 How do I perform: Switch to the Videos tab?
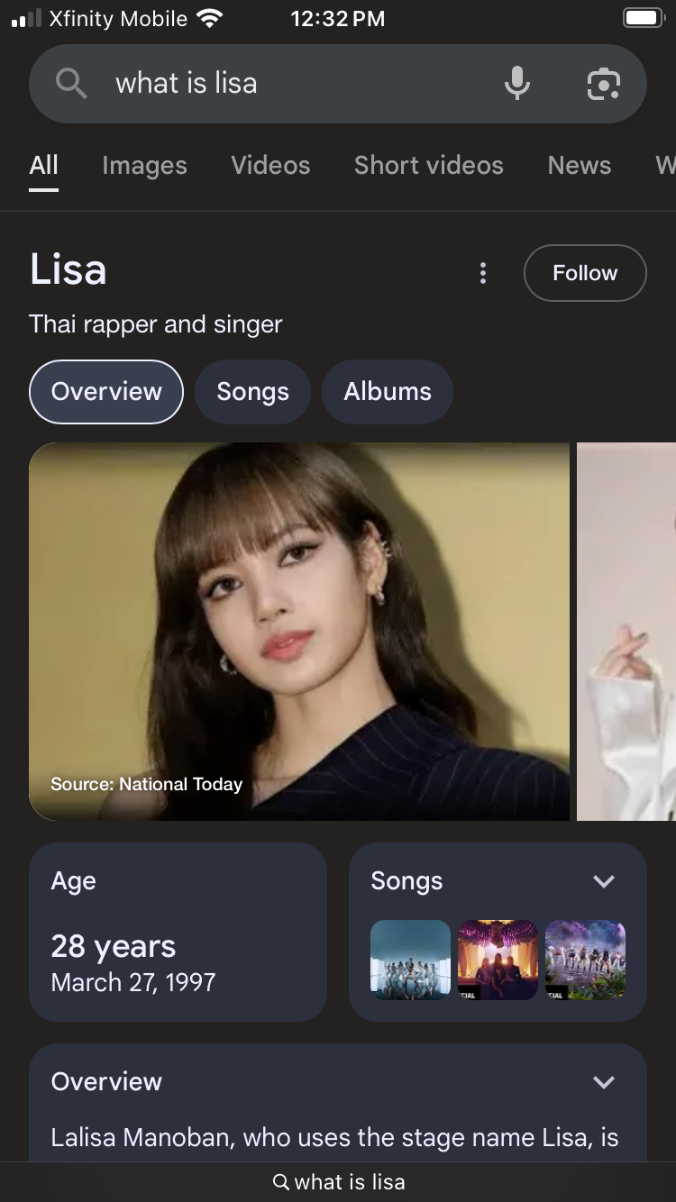tap(270, 166)
